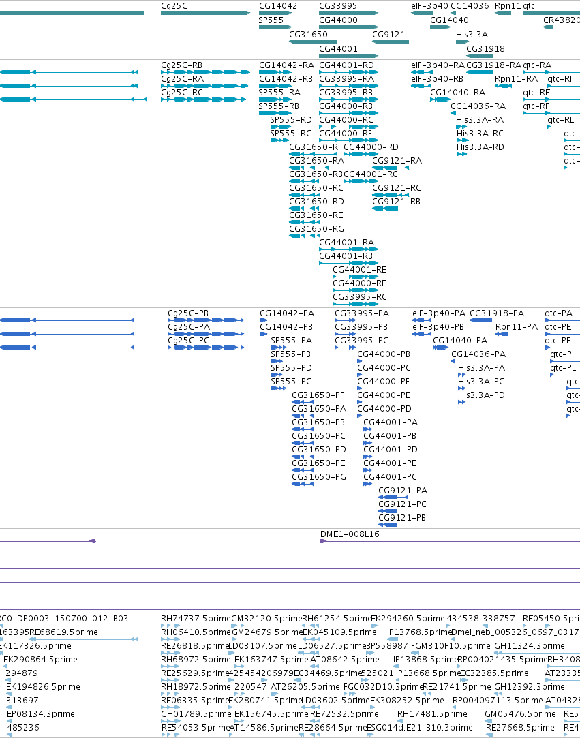This screenshot has height=738, width=580.
Task: Click the eIF-3p40 gene label
Action: [430, 6]
